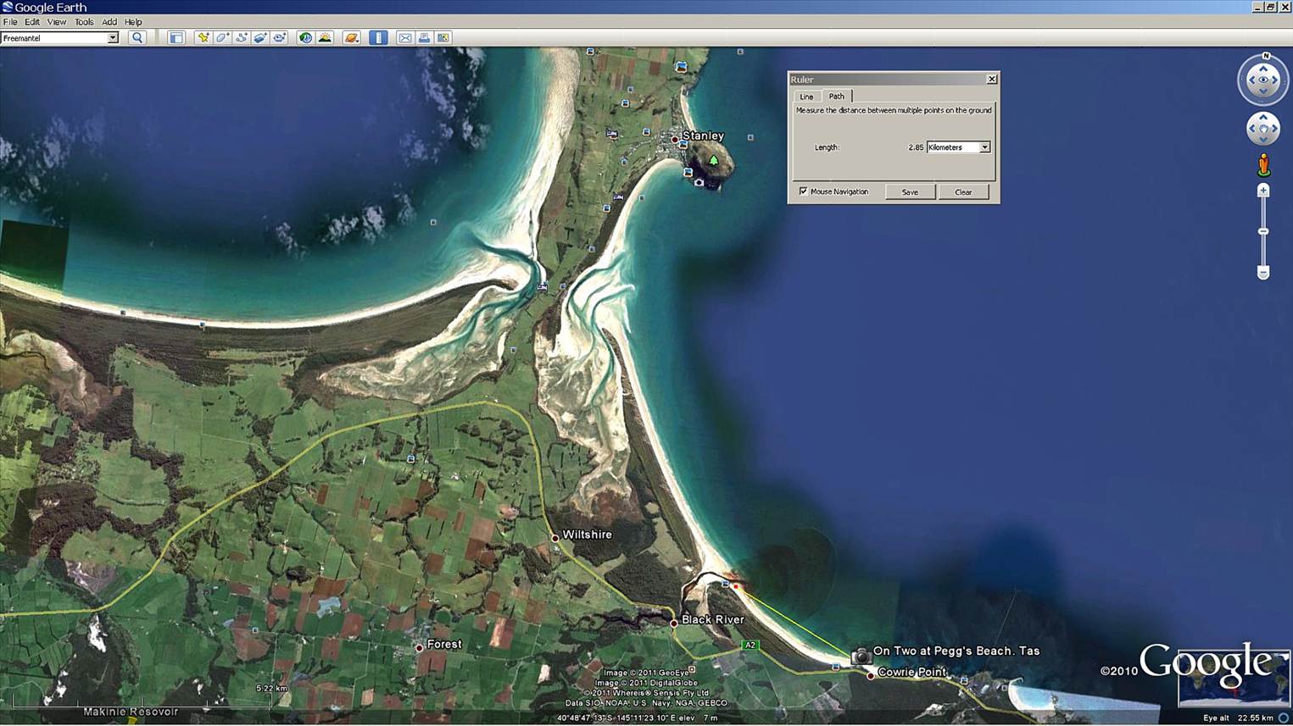Click the print toolbar icon
1293x726 pixels.
[424, 38]
